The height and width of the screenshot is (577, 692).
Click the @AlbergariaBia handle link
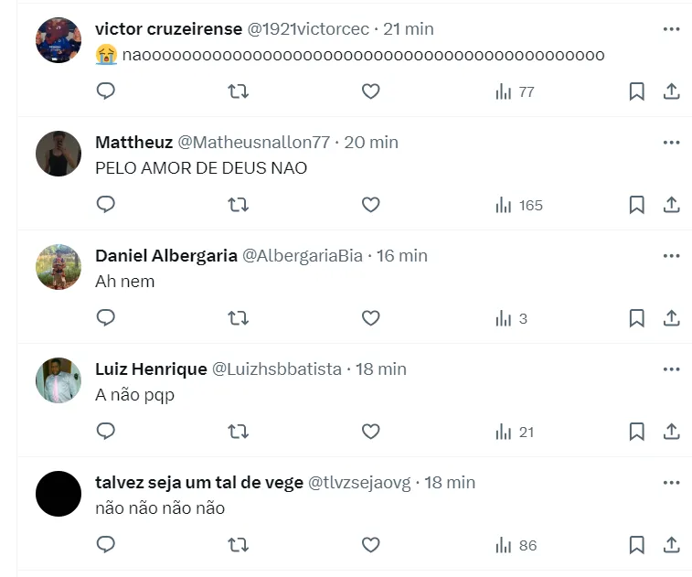coord(302,256)
